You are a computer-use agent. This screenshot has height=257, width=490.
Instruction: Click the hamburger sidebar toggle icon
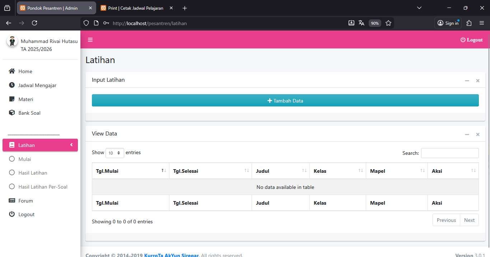(x=90, y=40)
